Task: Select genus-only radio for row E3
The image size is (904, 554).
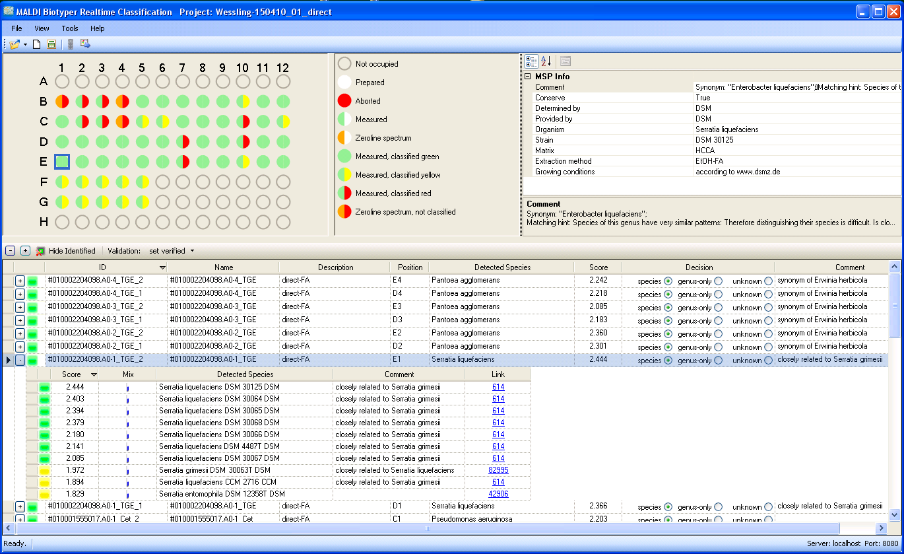Action: pyautogui.click(x=718, y=308)
